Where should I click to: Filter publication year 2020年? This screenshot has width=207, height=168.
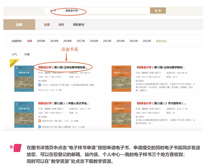[x=41, y=41]
